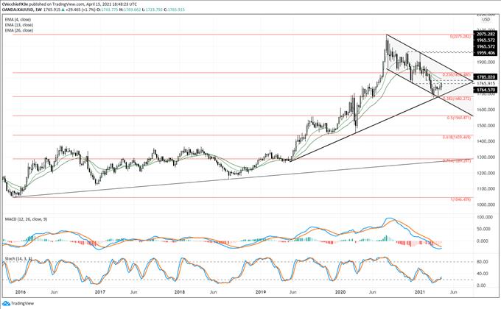Select the EMA (13, close) indicator label

(x=20, y=24)
